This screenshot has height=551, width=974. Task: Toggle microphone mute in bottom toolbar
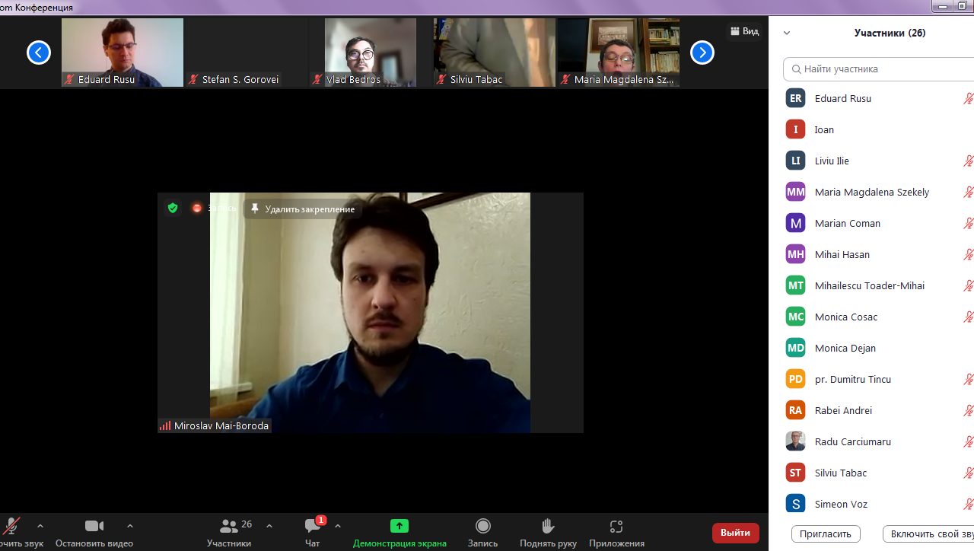(x=11, y=527)
